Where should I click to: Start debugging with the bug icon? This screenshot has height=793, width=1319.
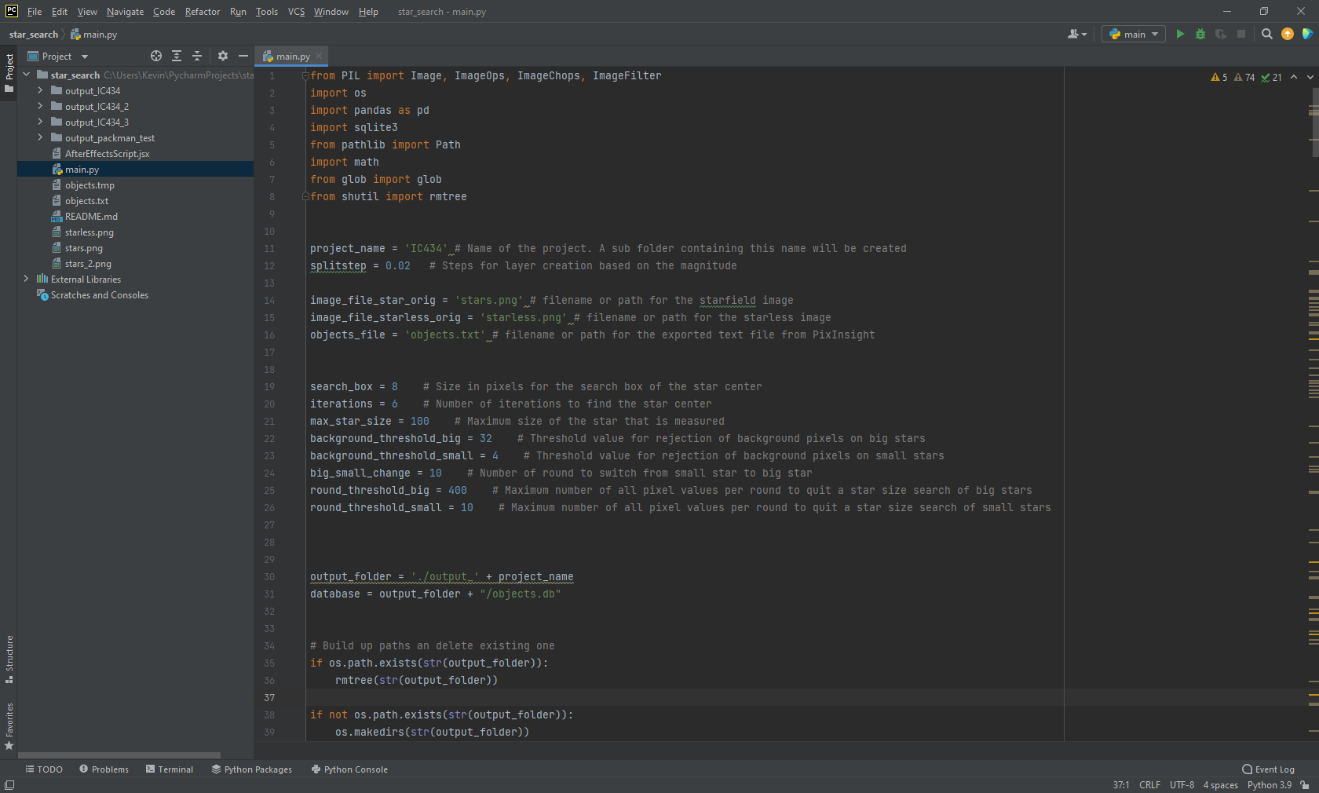1200,34
